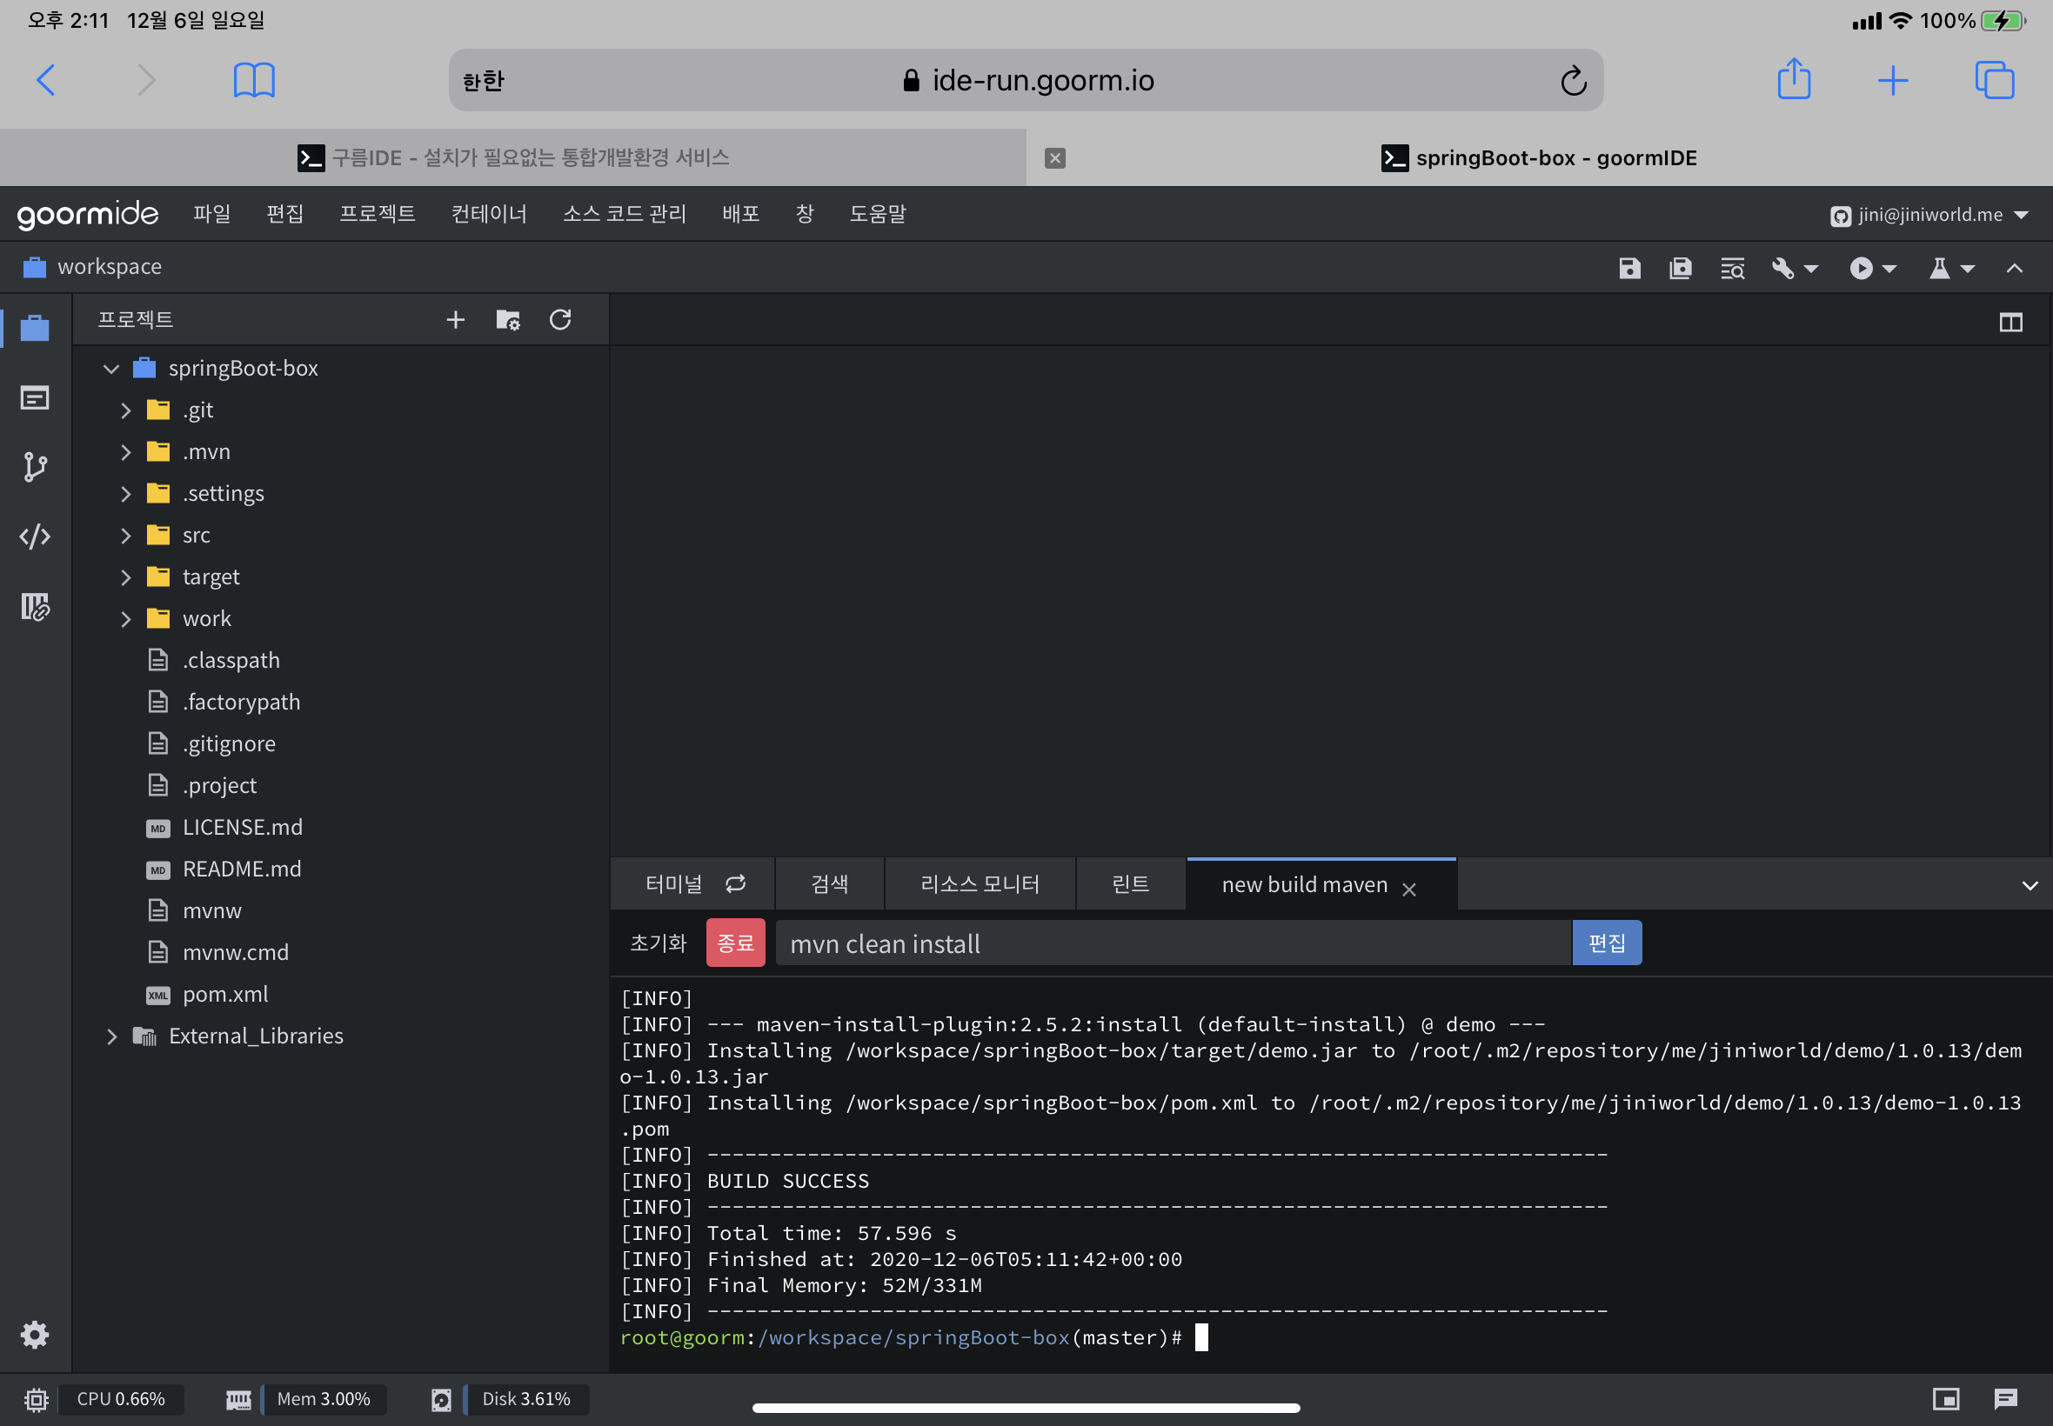This screenshot has height=1426, width=2053.
Task: Expand the .git folder
Action: (x=126, y=410)
